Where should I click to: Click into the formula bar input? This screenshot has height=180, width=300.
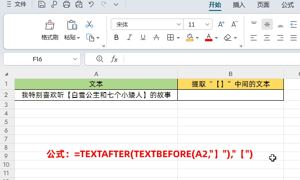click(212, 59)
